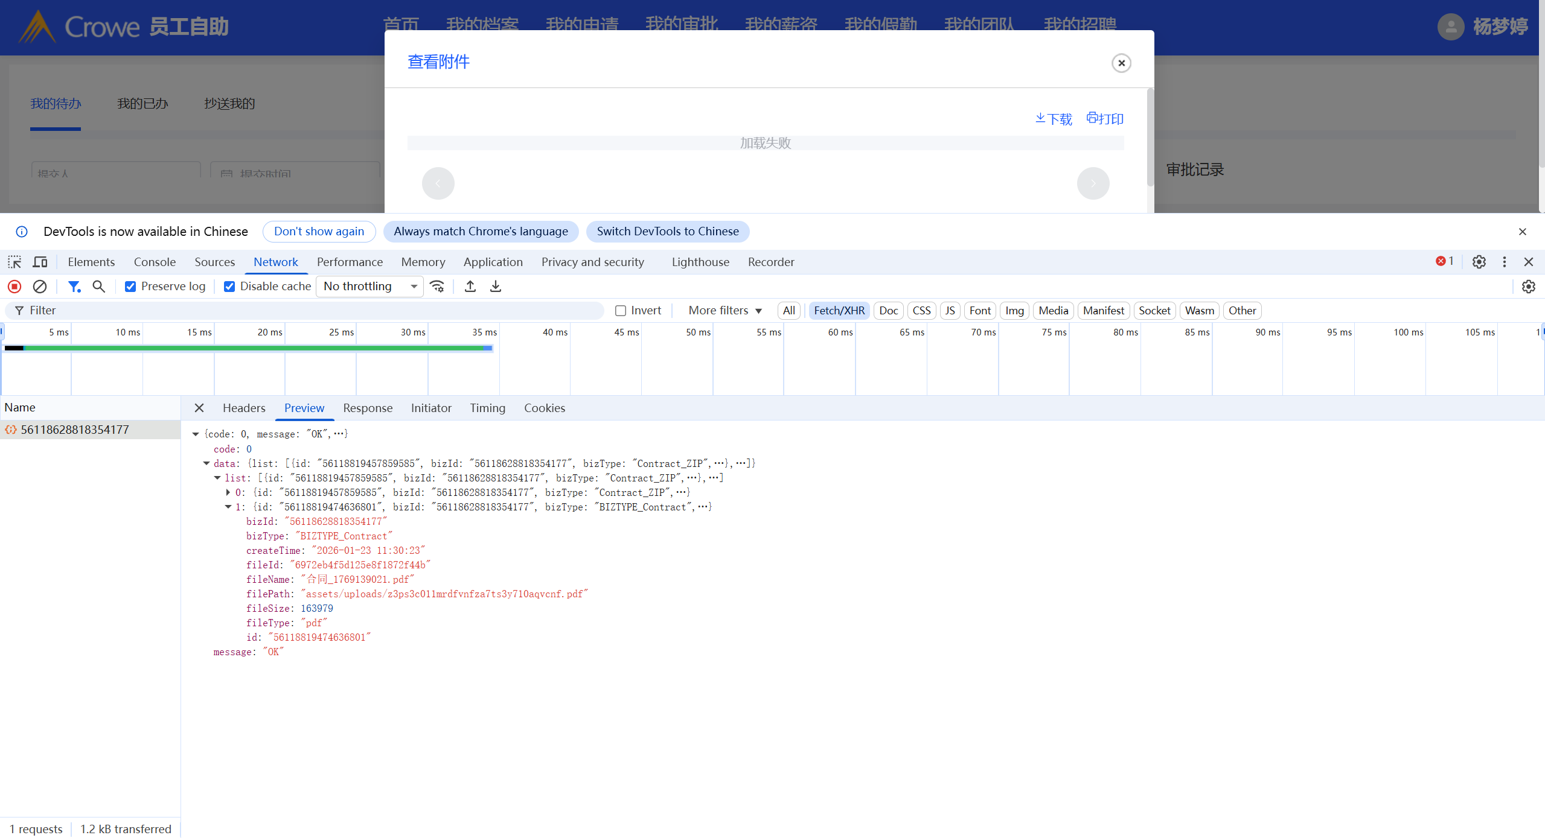The image size is (1545, 838).
Task: Open the Console panel tab
Action: coord(155,262)
